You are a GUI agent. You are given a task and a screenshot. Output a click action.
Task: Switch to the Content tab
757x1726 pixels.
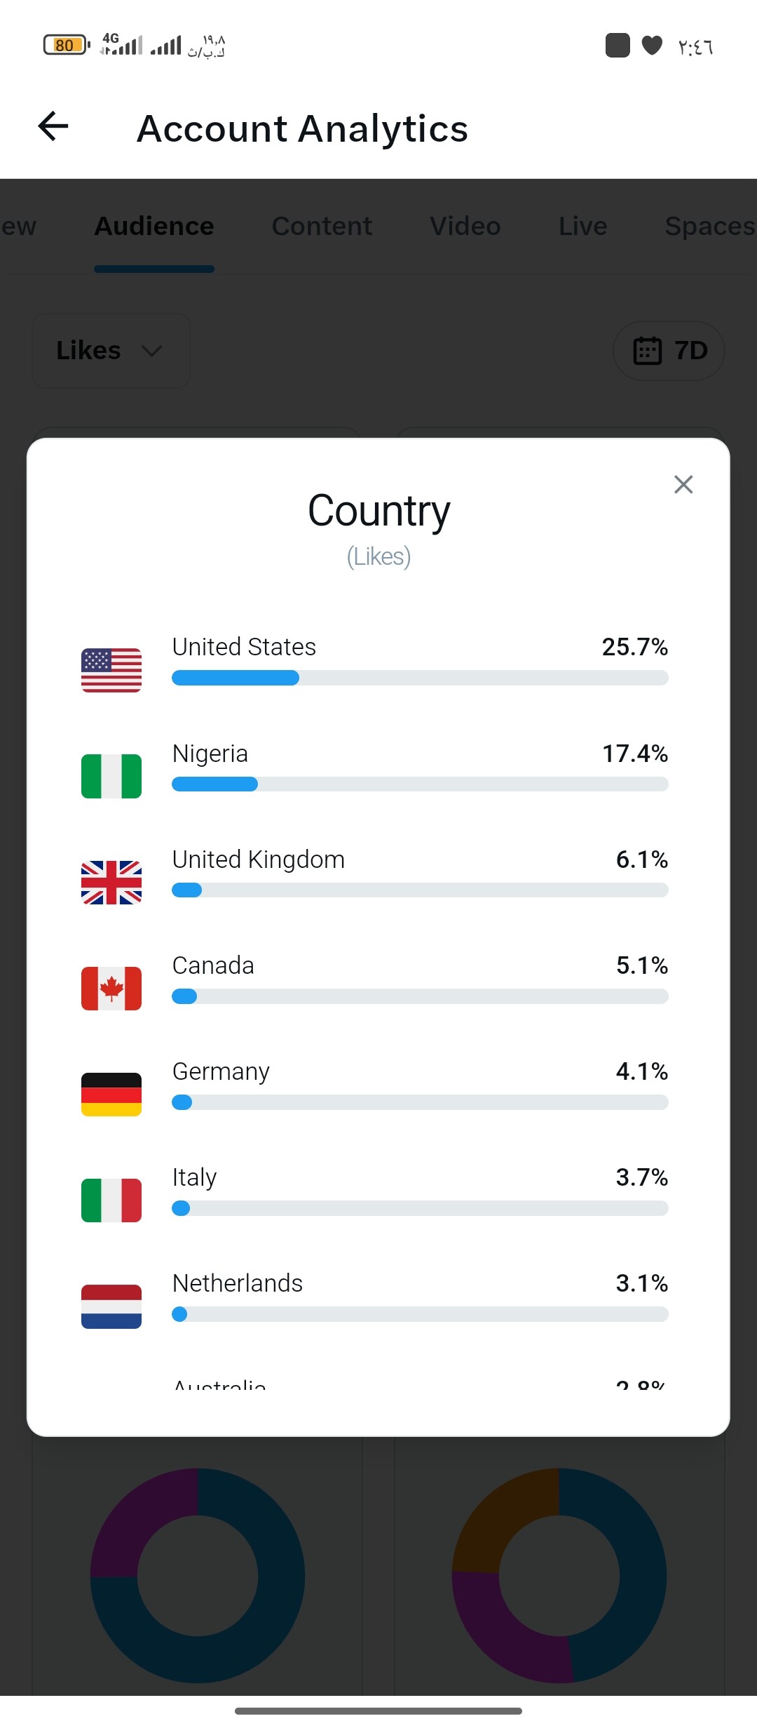pyautogui.click(x=322, y=226)
